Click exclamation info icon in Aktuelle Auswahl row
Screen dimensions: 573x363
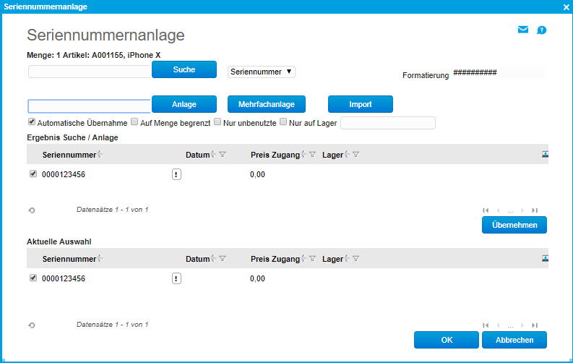click(x=176, y=278)
